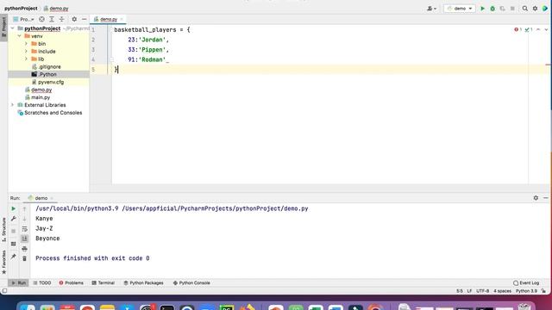Click the Python 3.9 interpreter in the status bar
Viewport: 552px width, 310px height.
pyautogui.click(x=526, y=291)
